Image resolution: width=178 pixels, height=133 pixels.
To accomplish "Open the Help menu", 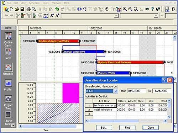I will point(67,3).
